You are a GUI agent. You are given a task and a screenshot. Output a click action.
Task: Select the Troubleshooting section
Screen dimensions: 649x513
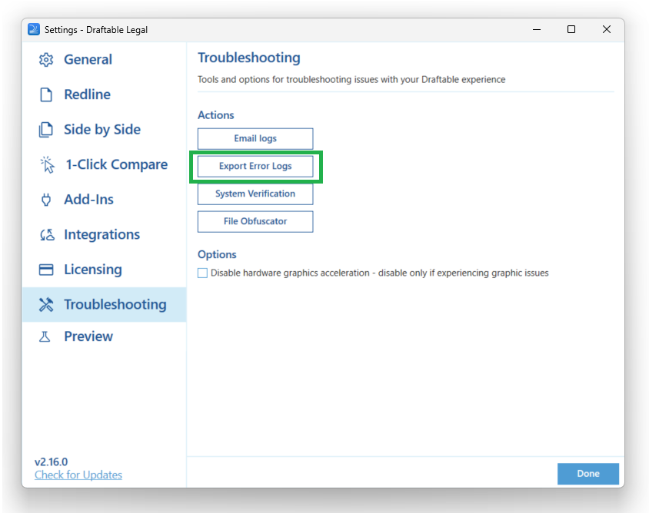pos(104,305)
